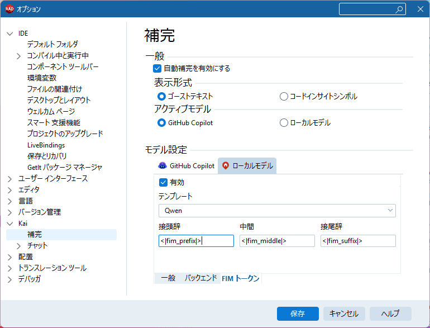Select LiveBindings tree item

(x=46, y=145)
